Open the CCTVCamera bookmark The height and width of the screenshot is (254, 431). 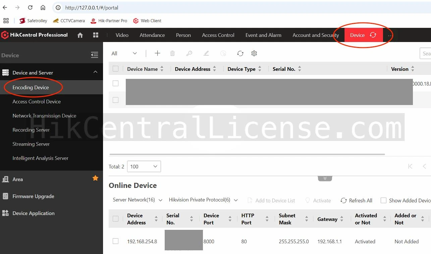point(69,20)
